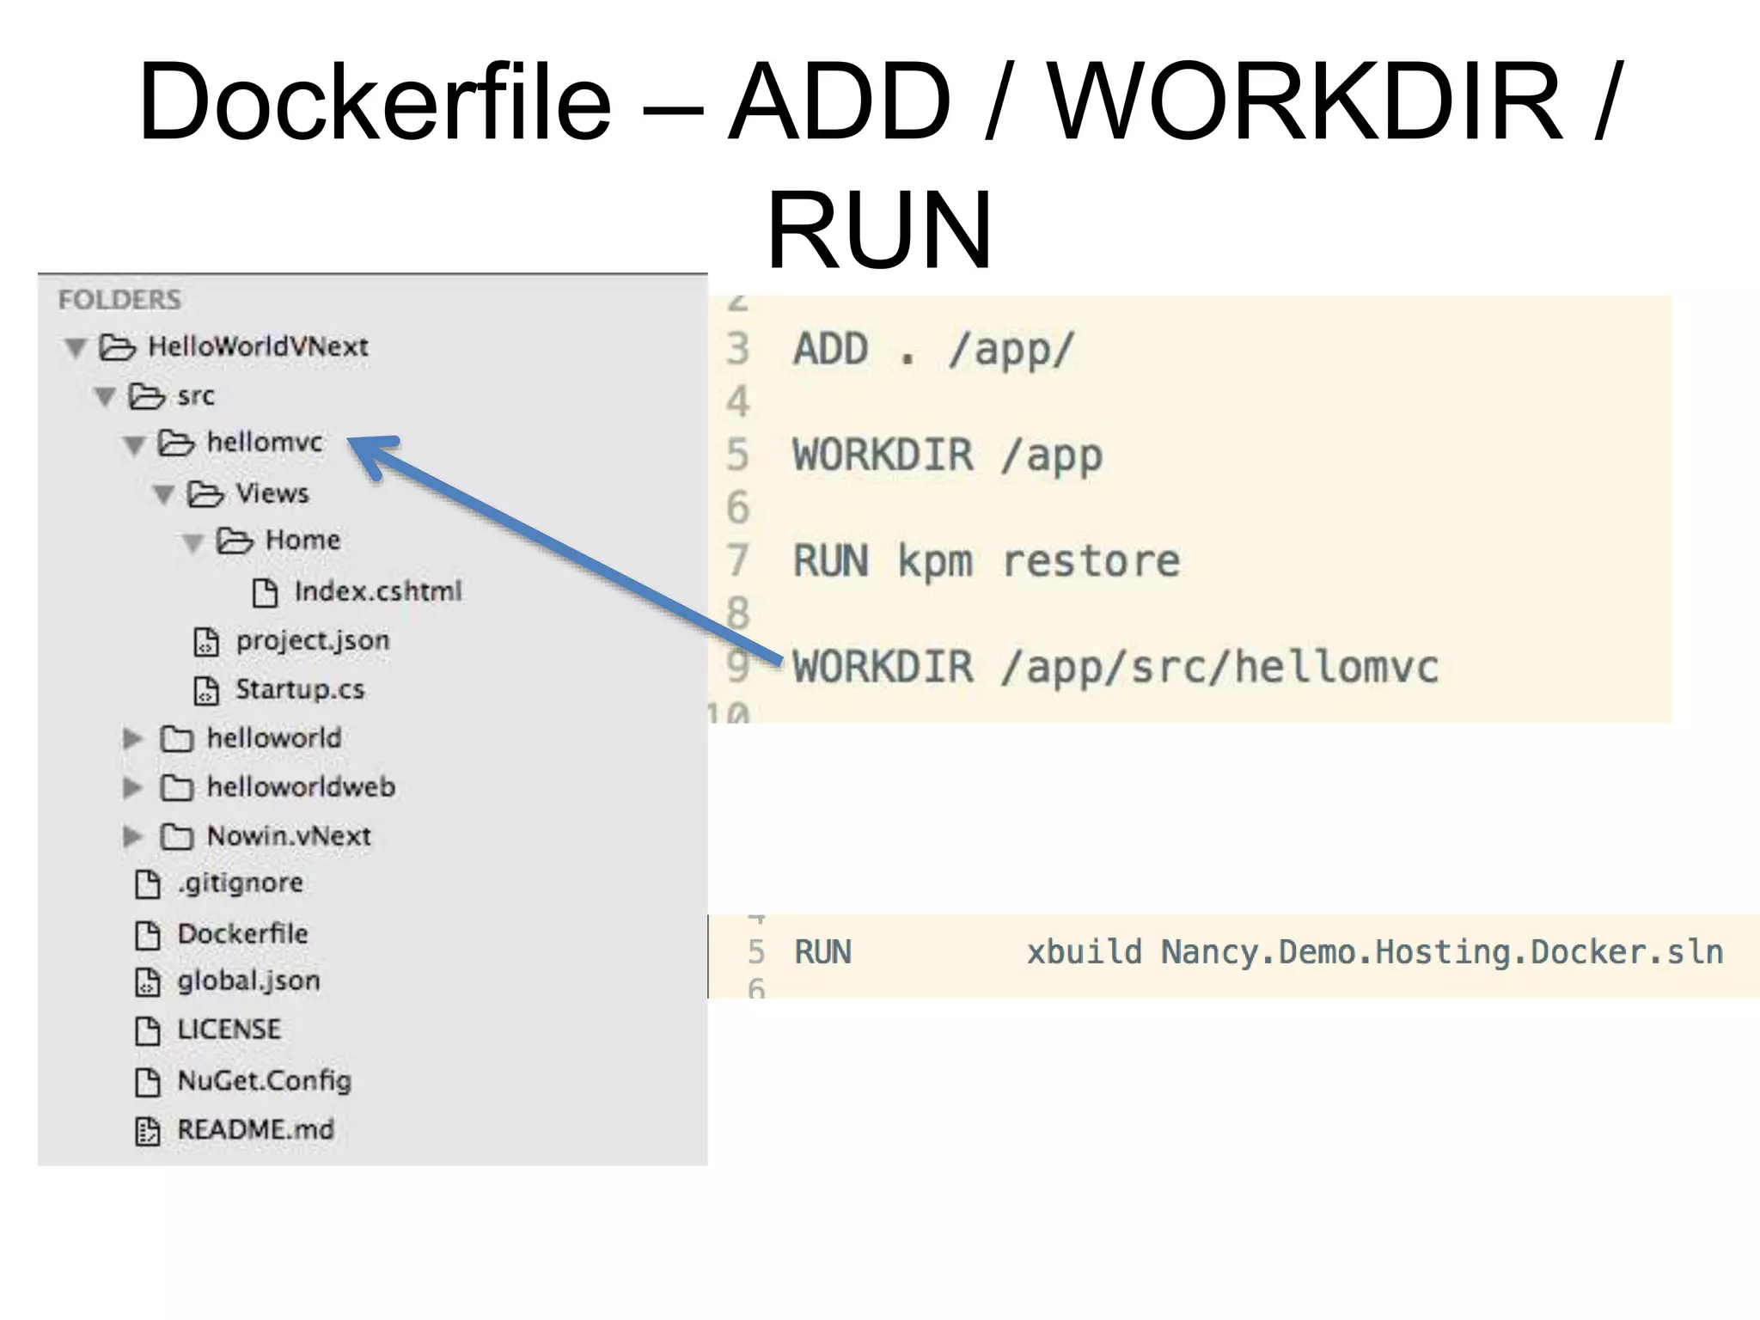Click the helloworld closed-folder icon
Viewport: 1760px width, 1320px height.
click(x=177, y=739)
